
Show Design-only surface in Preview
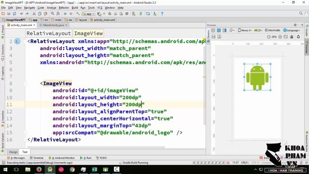coord(213,30)
